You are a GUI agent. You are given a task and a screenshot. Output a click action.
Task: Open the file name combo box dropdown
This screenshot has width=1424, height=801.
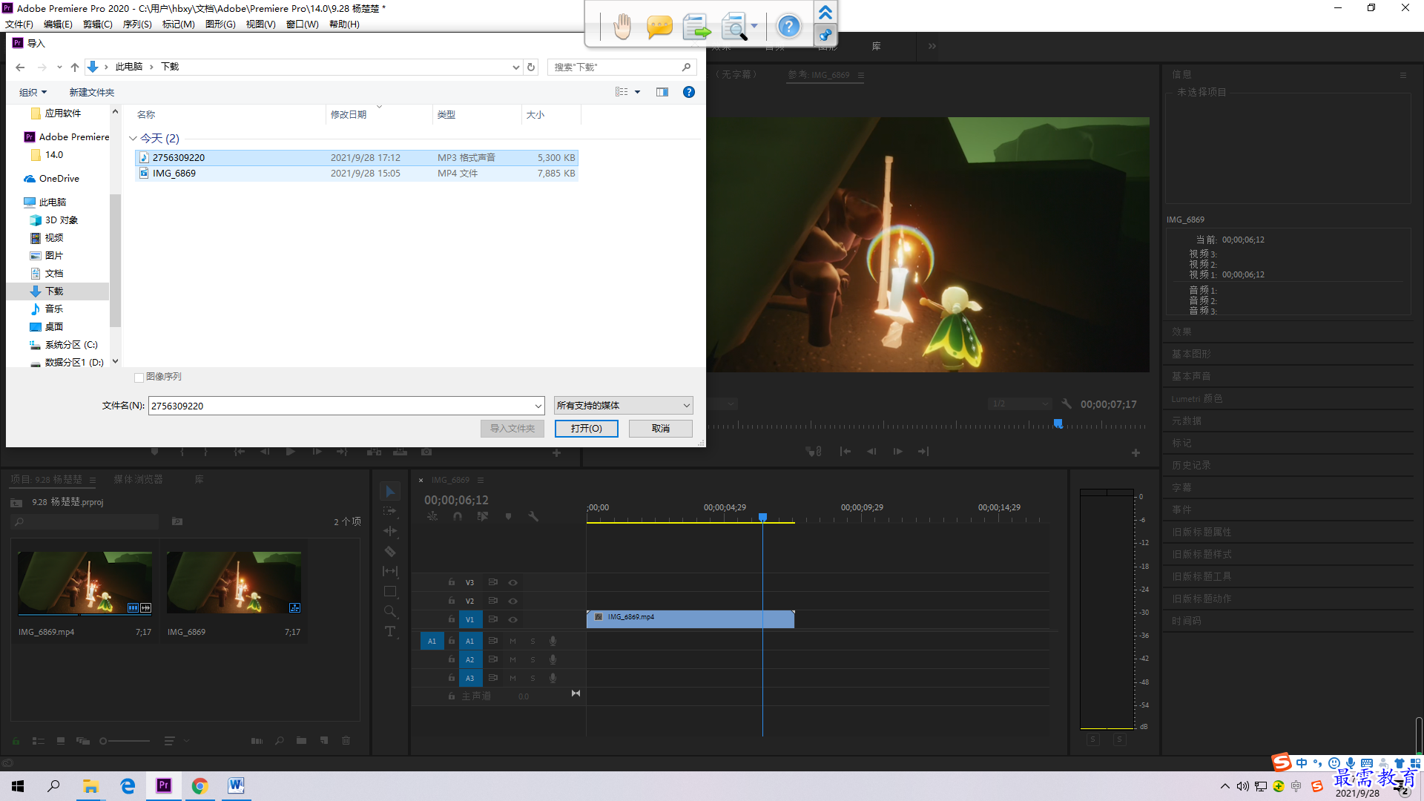pos(538,406)
